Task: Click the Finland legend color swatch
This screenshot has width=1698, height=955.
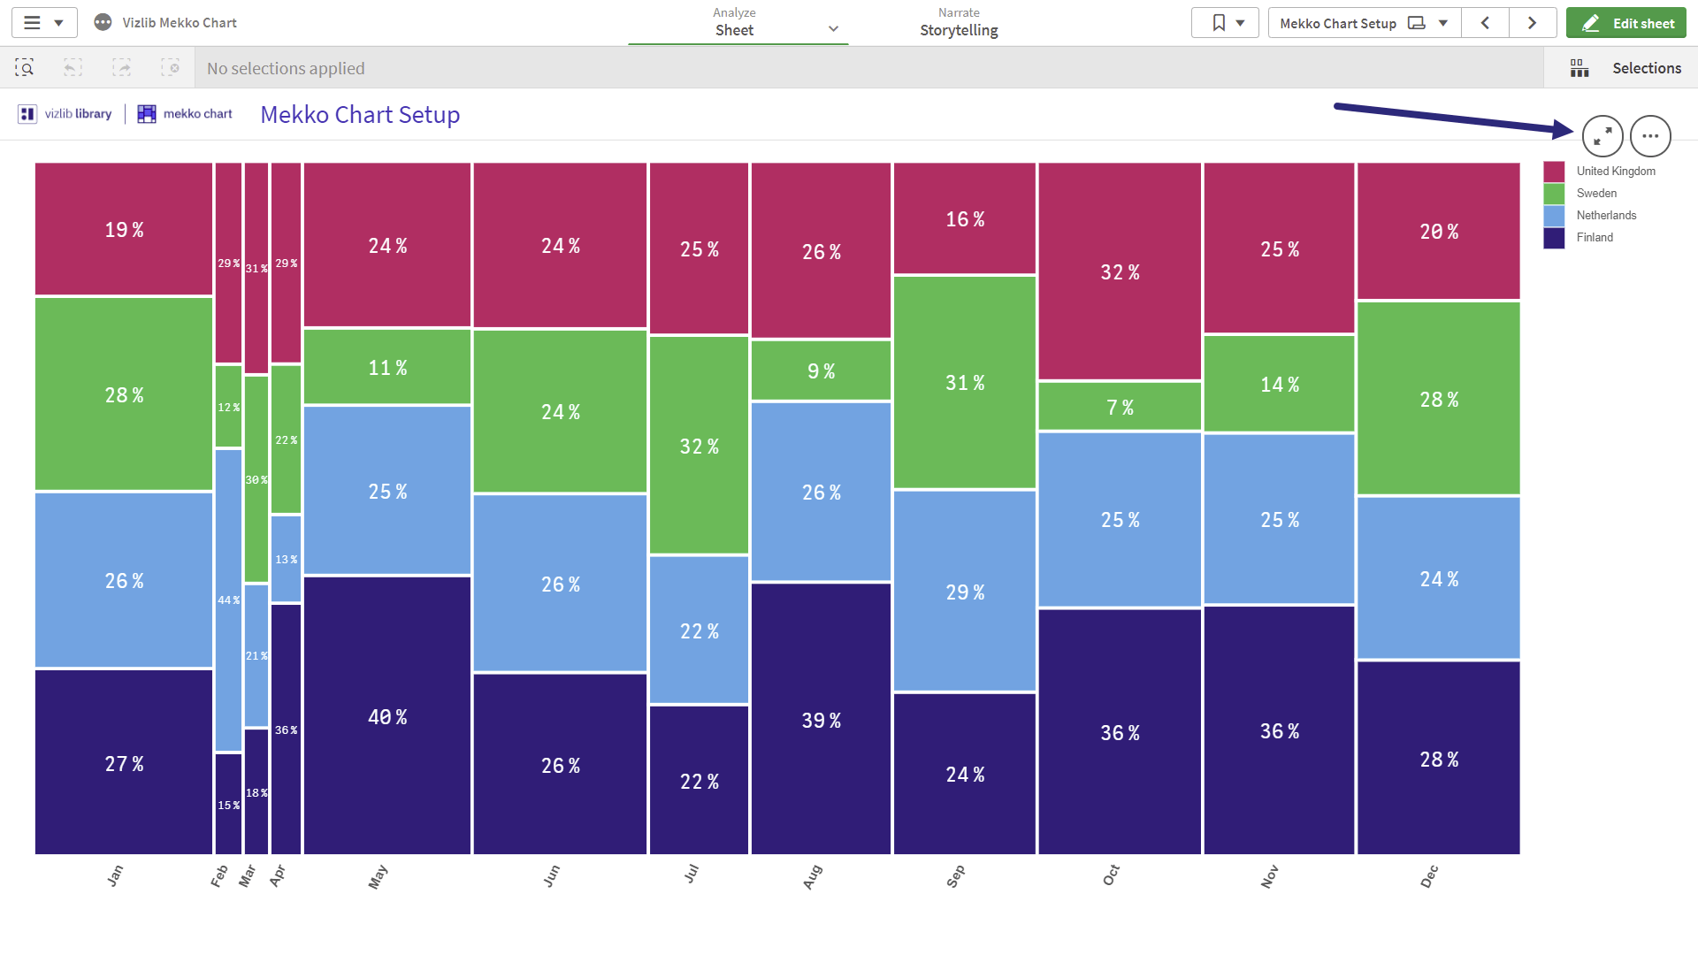Action: tap(1554, 238)
